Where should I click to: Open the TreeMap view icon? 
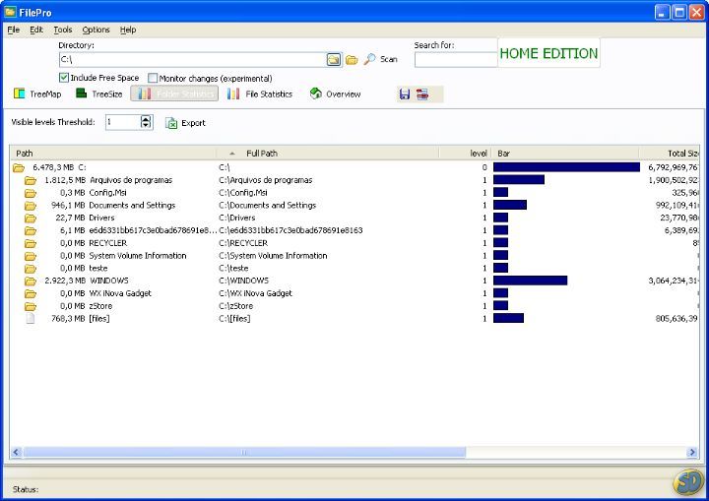tap(19, 94)
